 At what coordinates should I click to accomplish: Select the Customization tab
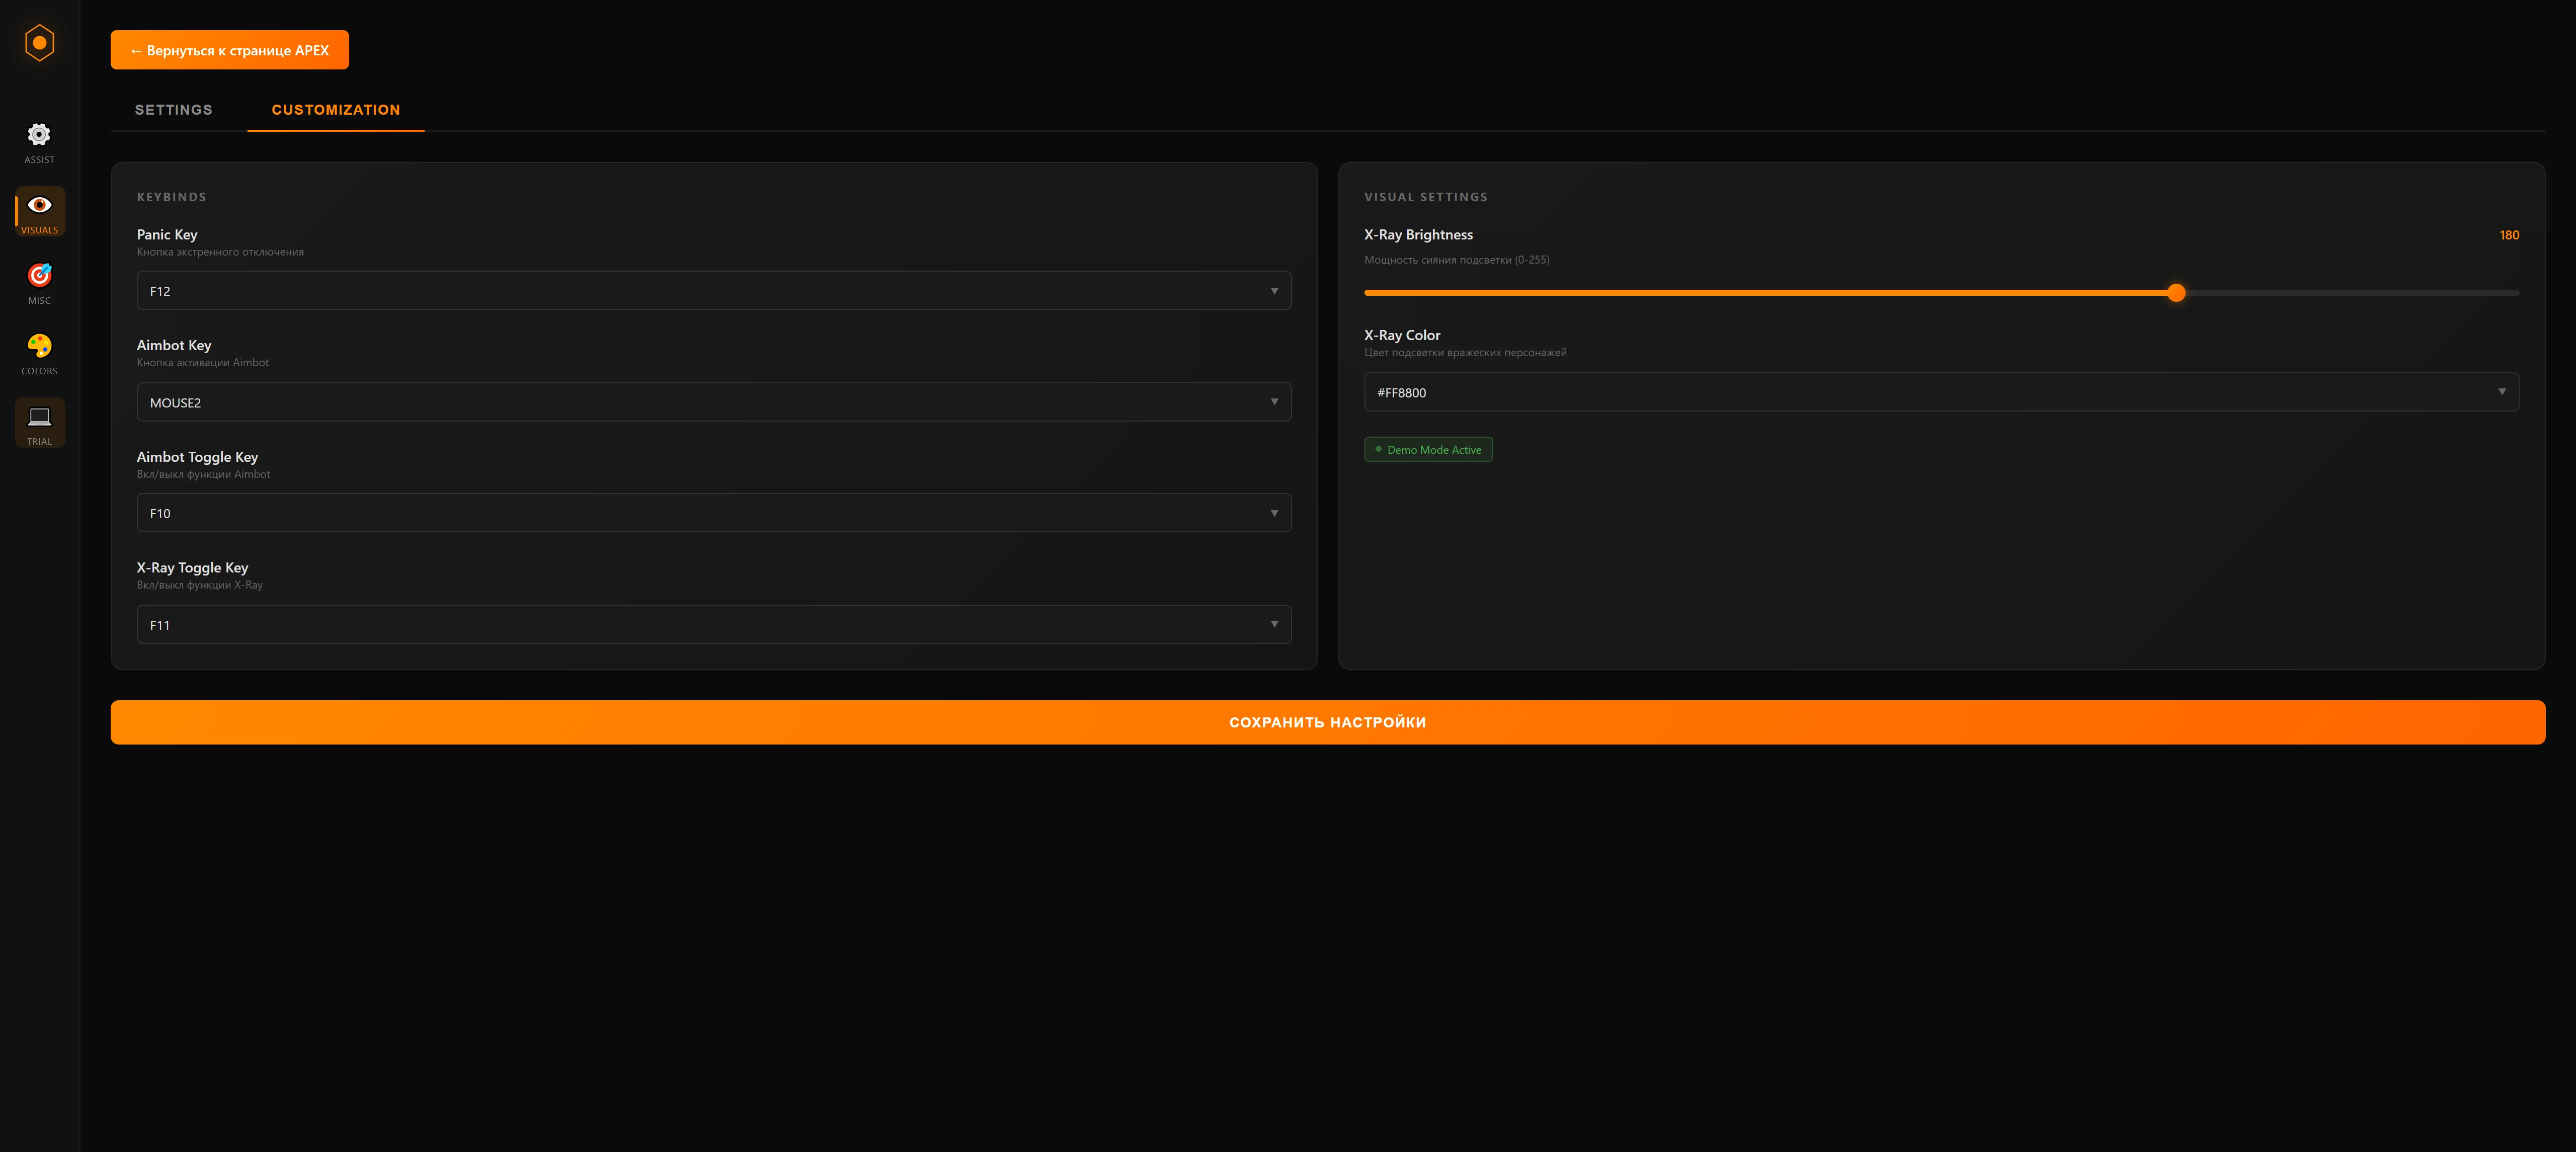pos(335,110)
